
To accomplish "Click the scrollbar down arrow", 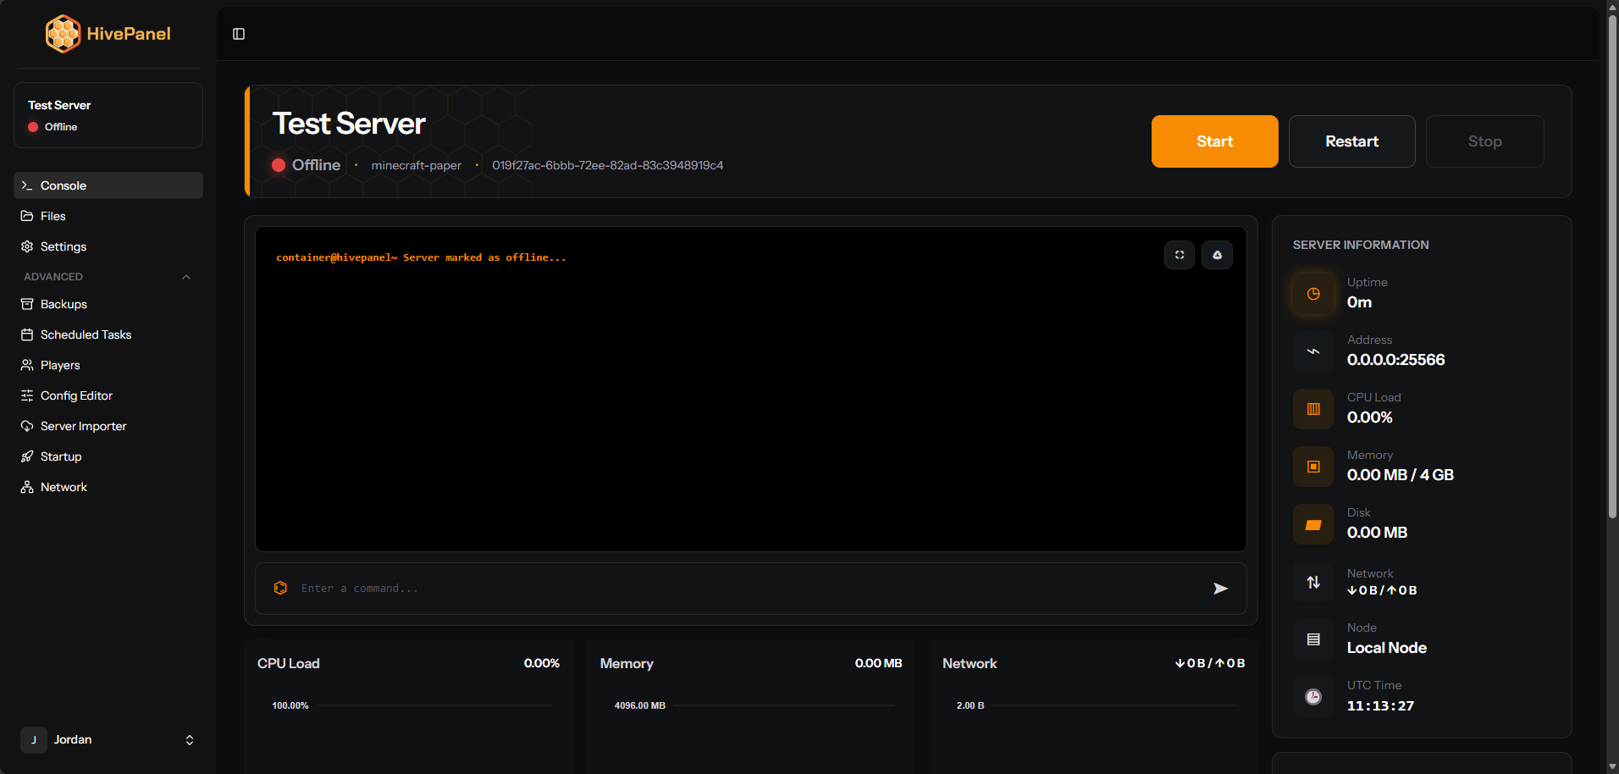I will pyautogui.click(x=1612, y=767).
